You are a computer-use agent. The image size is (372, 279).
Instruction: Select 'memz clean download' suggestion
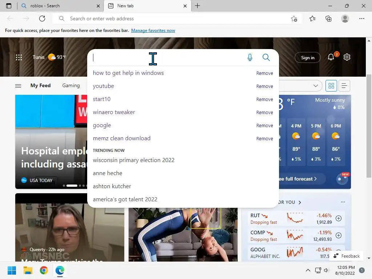pos(121,138)
